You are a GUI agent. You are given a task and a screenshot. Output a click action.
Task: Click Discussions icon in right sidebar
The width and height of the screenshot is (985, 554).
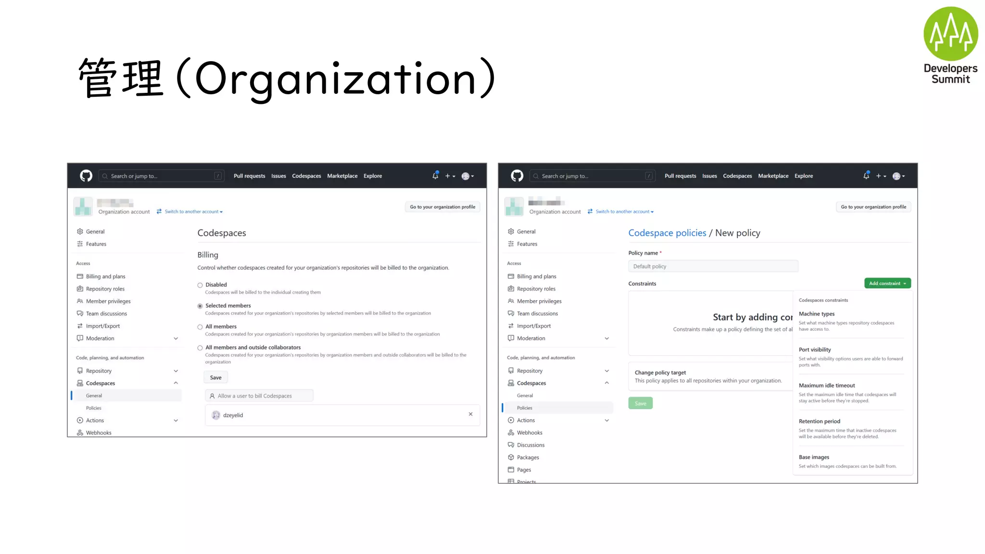(511, 445)
